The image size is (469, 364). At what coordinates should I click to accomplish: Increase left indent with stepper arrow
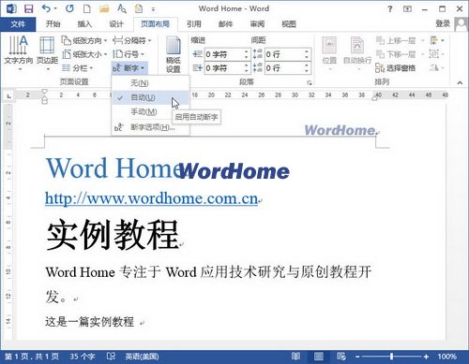(247, 51)
